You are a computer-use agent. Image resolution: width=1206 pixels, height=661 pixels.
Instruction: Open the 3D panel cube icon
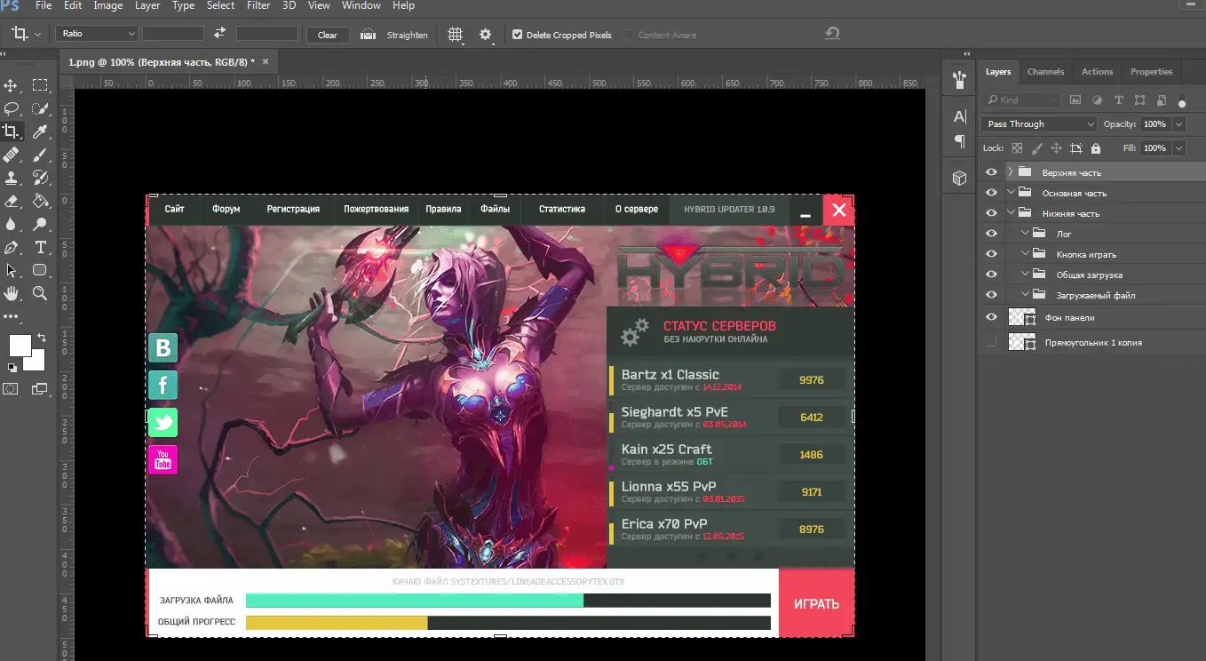point(959,178)
